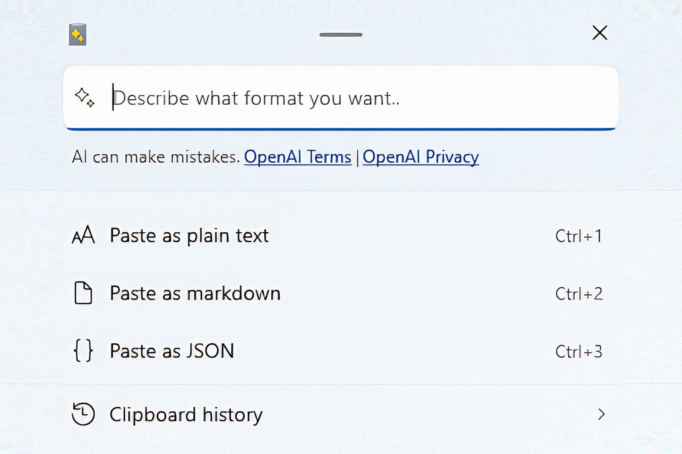Close the Advanced Paste window

(600, 33)
